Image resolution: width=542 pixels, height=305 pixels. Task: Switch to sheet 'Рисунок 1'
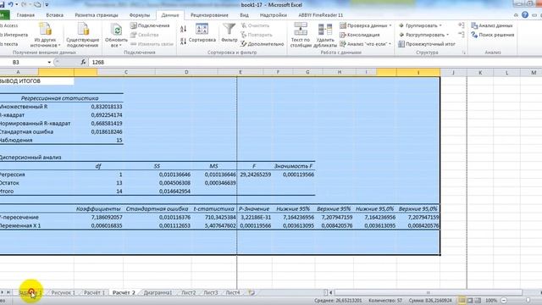(x=63, y=292)
